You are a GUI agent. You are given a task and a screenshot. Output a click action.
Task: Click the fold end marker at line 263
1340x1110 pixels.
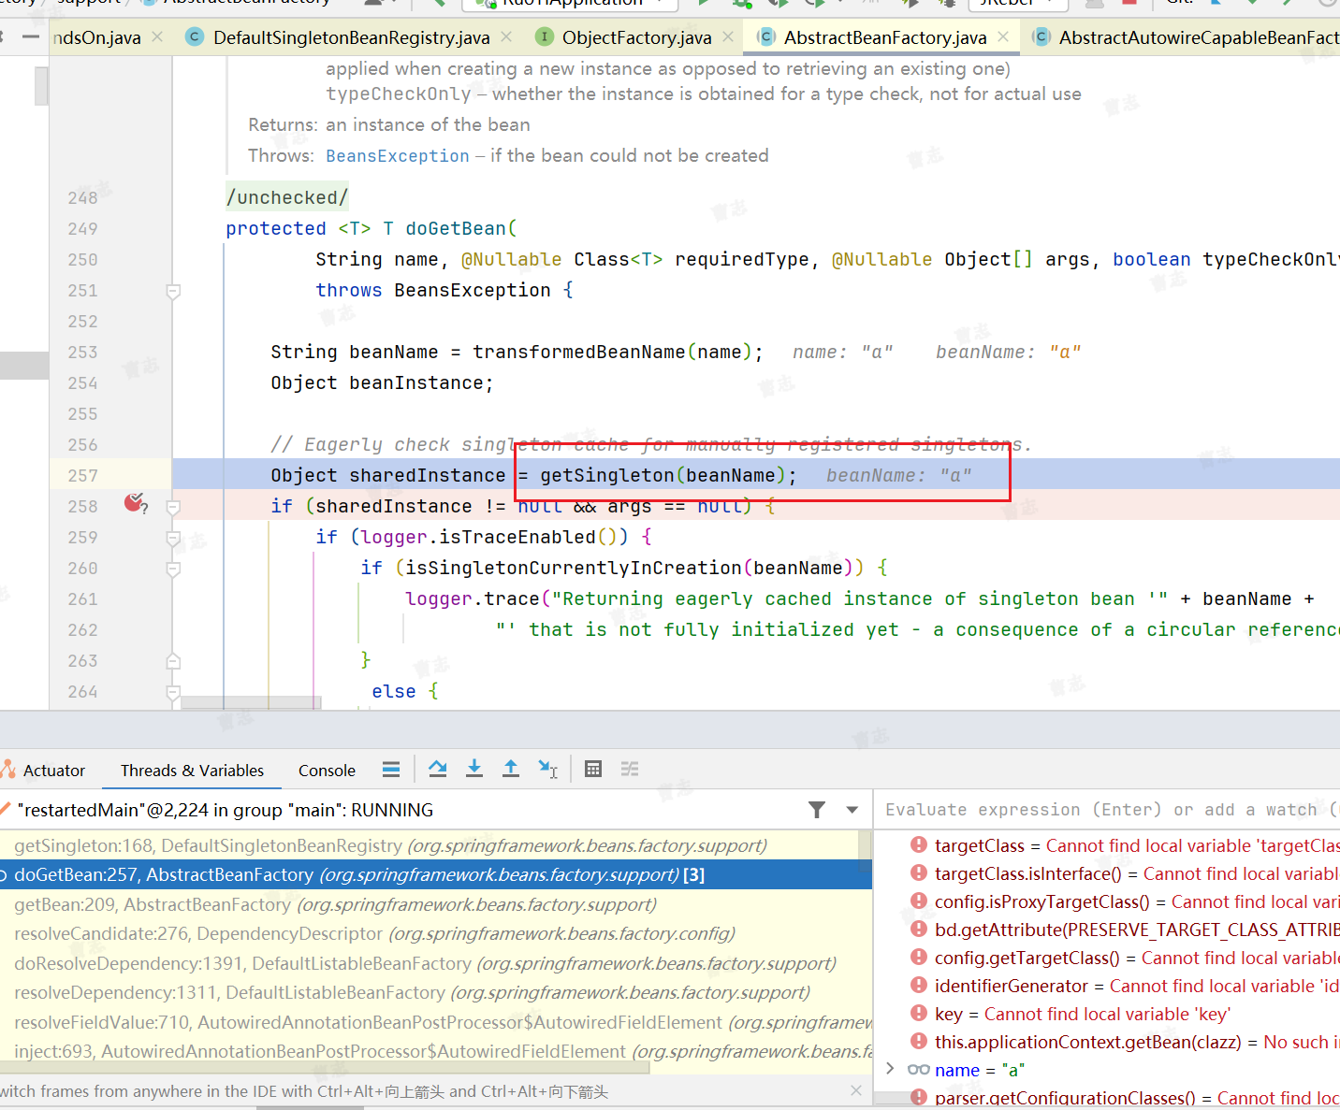point(173,661)
